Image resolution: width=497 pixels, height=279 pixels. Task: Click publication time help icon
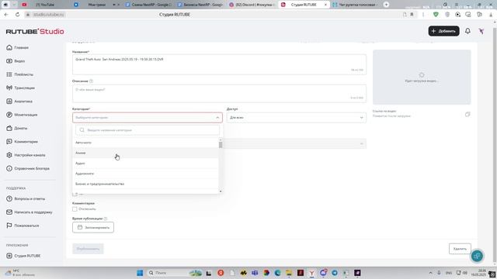[106, 219]
